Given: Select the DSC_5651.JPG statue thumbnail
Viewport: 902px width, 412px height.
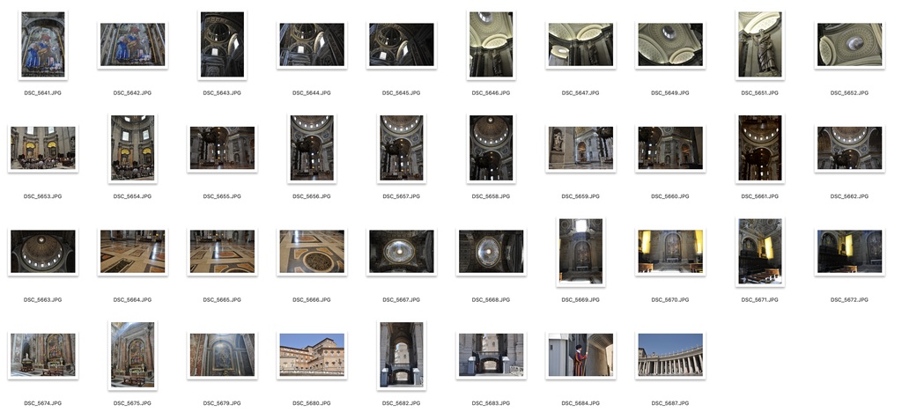Looking at the screenshot, I should tap(760, 44).
